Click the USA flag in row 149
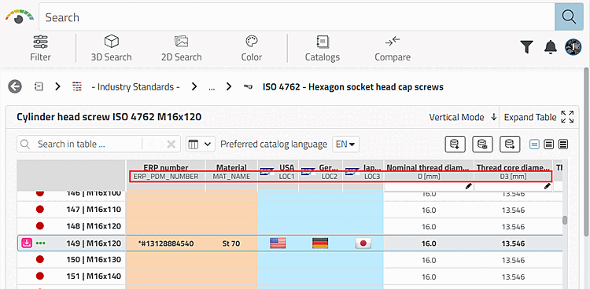Viewport: 590px width, 289px height. (x=278, y=243)
